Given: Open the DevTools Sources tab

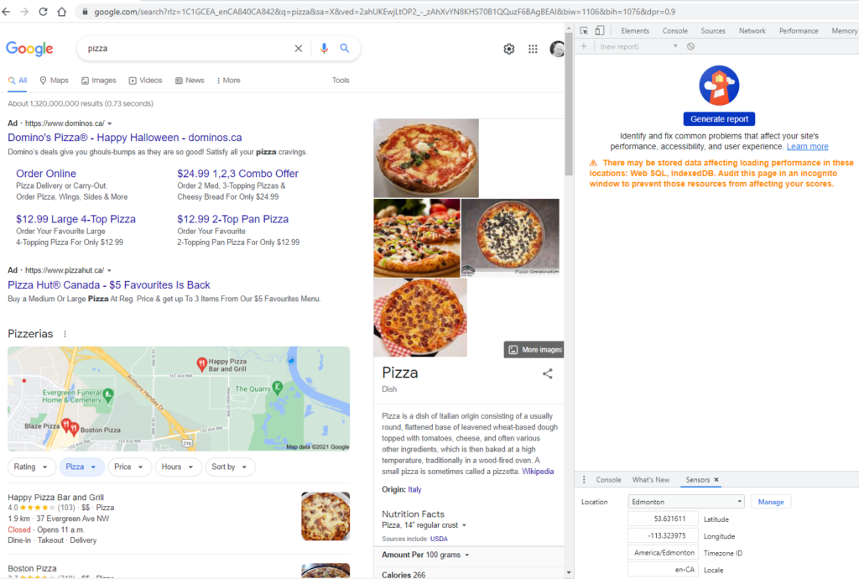Looking at the screenshot, I should [x=713, y=31].
